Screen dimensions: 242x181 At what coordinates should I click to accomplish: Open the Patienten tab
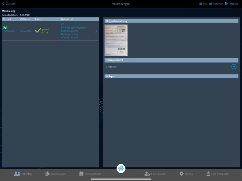pyautogui.click(x=23, y=174)
